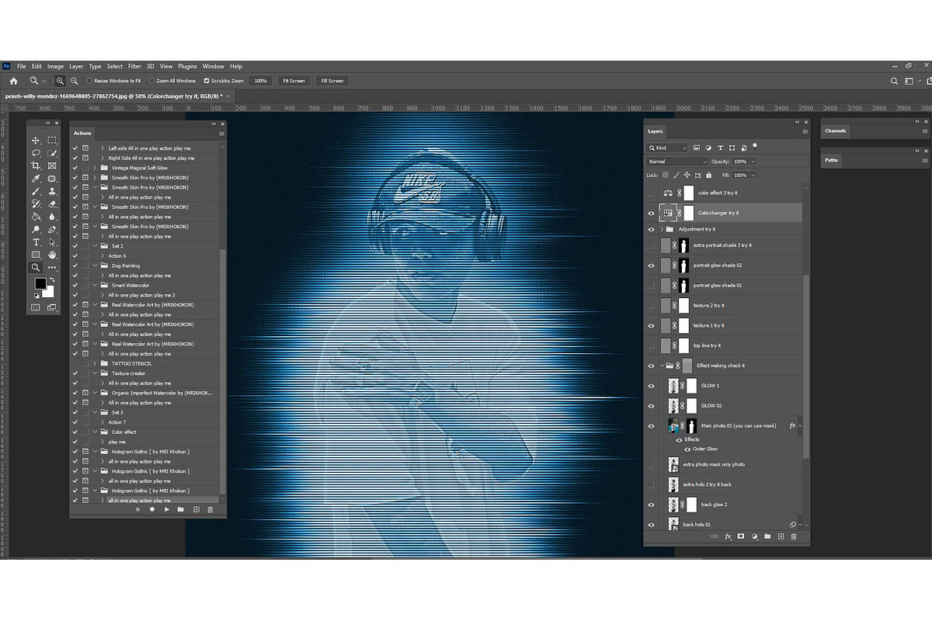The height and width of the screenshot is (621, 932).
Task: Open the Actions panel menu
Action: 221,134
